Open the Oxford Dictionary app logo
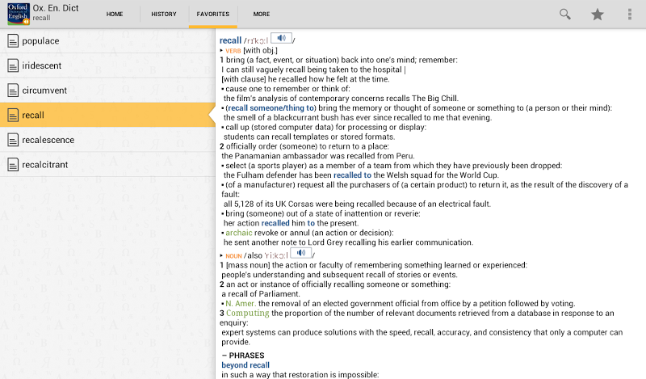The image size is (646, 379). 19,14
